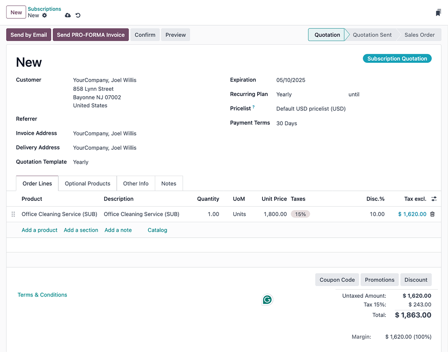Open the form settings gear menu

44,15
